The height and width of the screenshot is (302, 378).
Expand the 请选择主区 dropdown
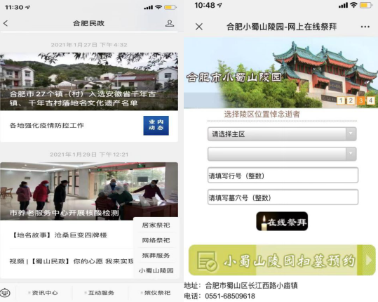click(282, 134)
